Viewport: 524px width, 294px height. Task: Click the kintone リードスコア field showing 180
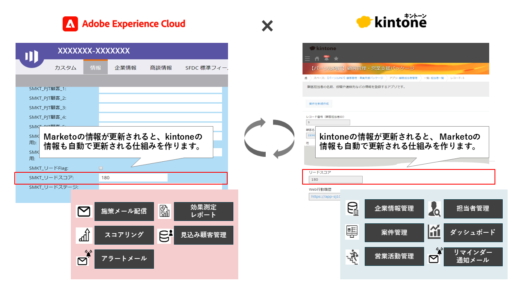336,180
